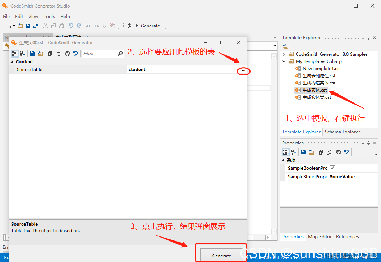The image size is (381, 262).
Task: Pin the Template Explorer panel
Action: (x=369, y=38)
